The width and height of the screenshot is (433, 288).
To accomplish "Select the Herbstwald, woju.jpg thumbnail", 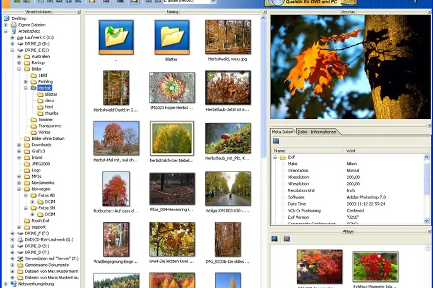I will click(228, 37).
